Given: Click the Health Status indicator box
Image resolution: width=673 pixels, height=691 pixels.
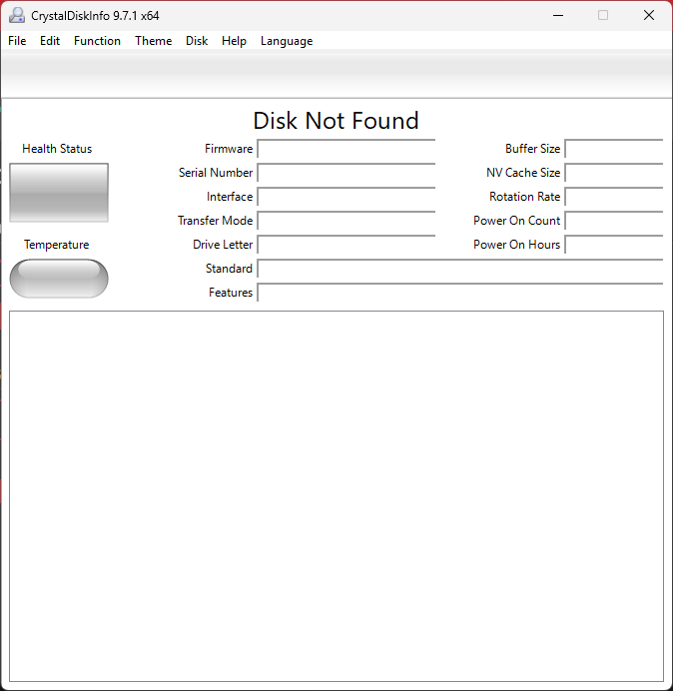Looking at the screenshot, I should point(59,193).
